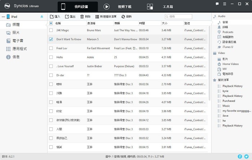Image resolution: width=252 pixels, height=160 pixels.
Task: Collapse the iPad device tree
Action: pos(3,17)
